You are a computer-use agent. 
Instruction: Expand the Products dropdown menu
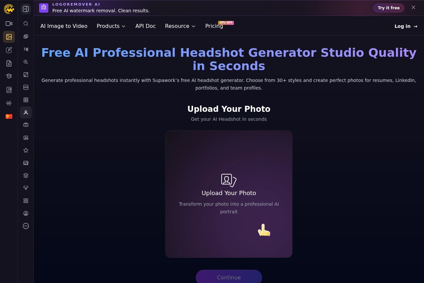point(111,26)
